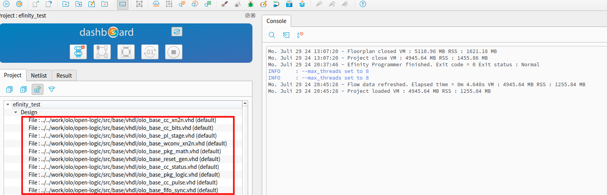Viewport: 607px width, 195px height.
Task: Select olo_base_wconv_xn2n.vhd file entry
Action: [128, 144]
